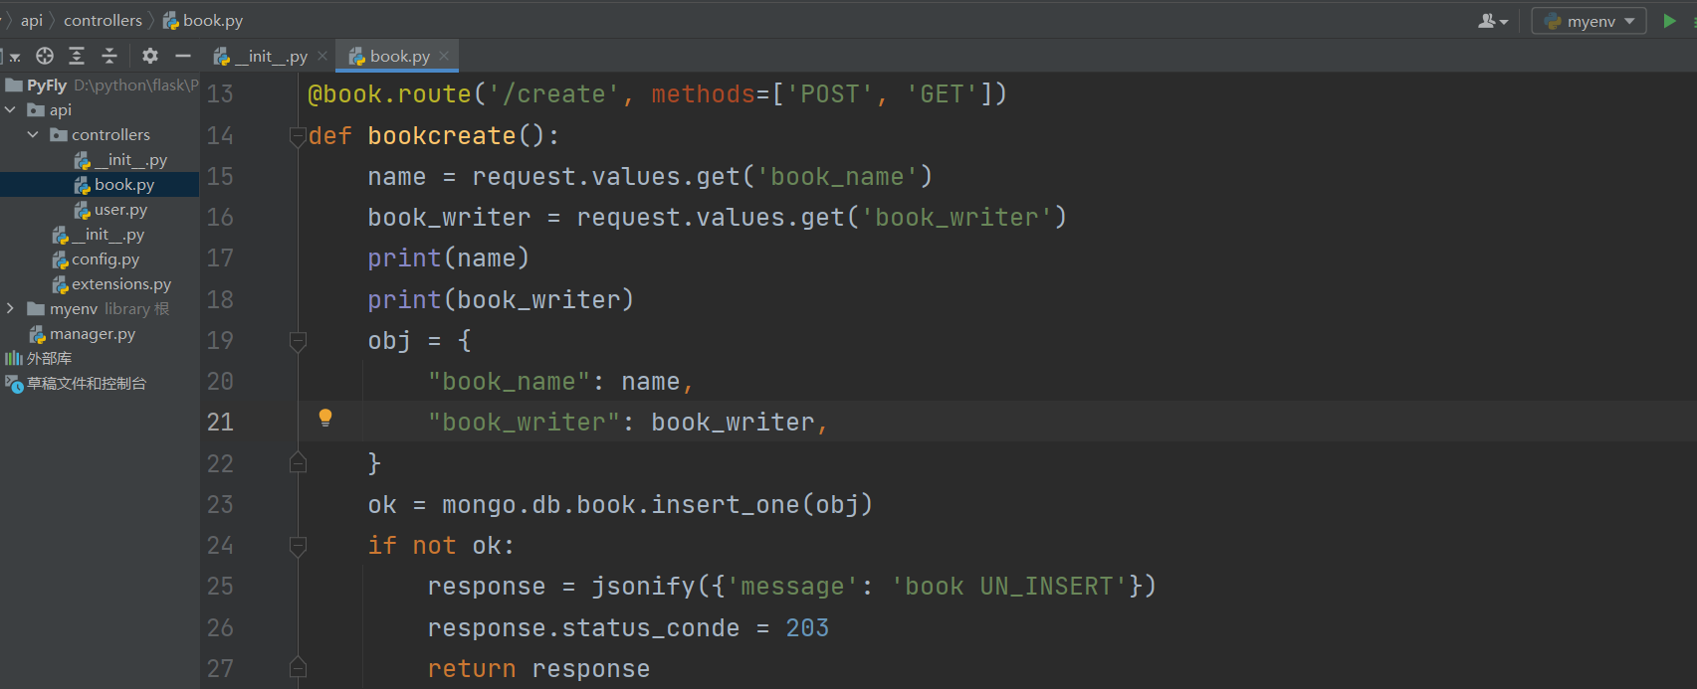This screenshot has height=689, width=1697.
Task: Open config.py in project tree
Action: click(x=96, y=258)
